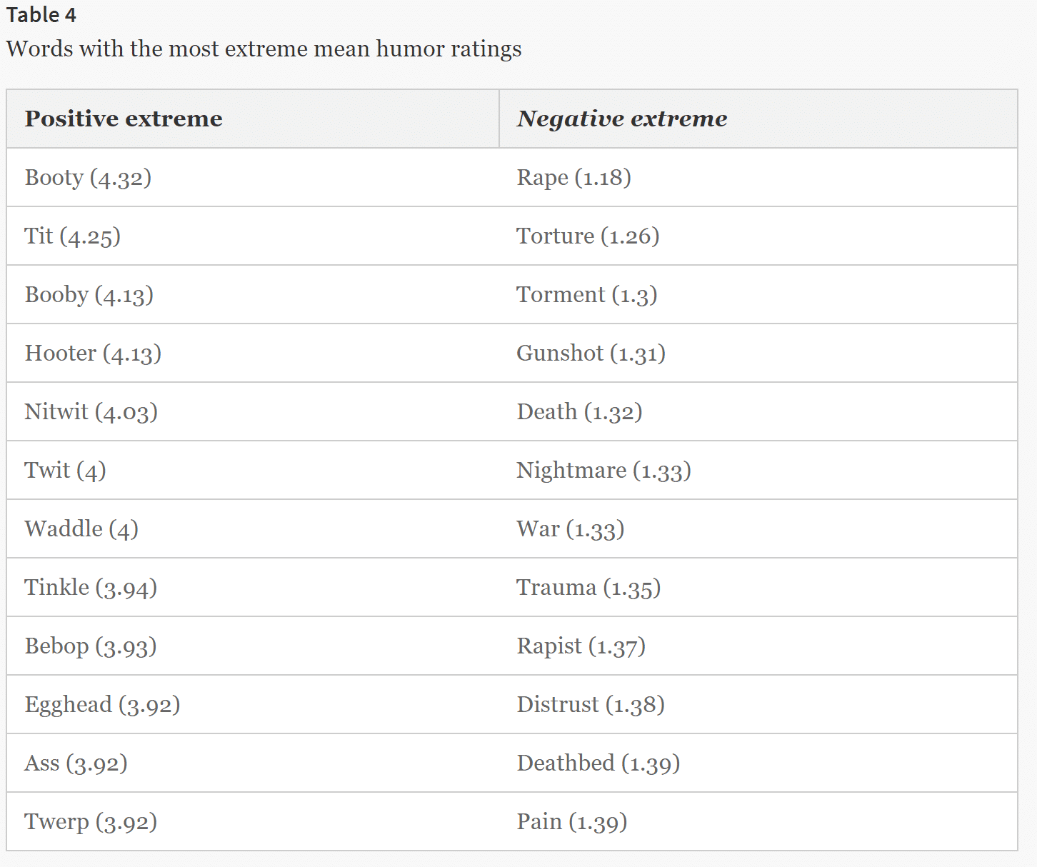Click the 'Twit (4)' cell
The width and height of the screenshot is (1037, 867).
click(x=65, y=471)
